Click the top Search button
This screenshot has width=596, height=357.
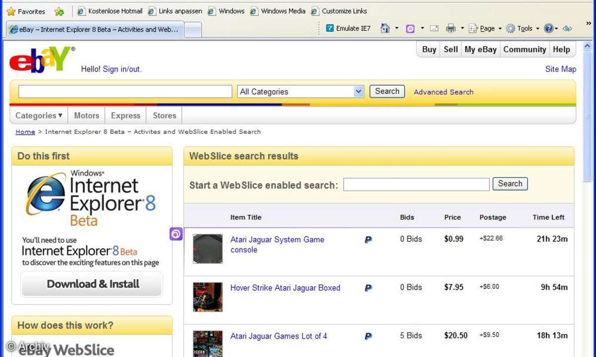[x=387, y=91]
